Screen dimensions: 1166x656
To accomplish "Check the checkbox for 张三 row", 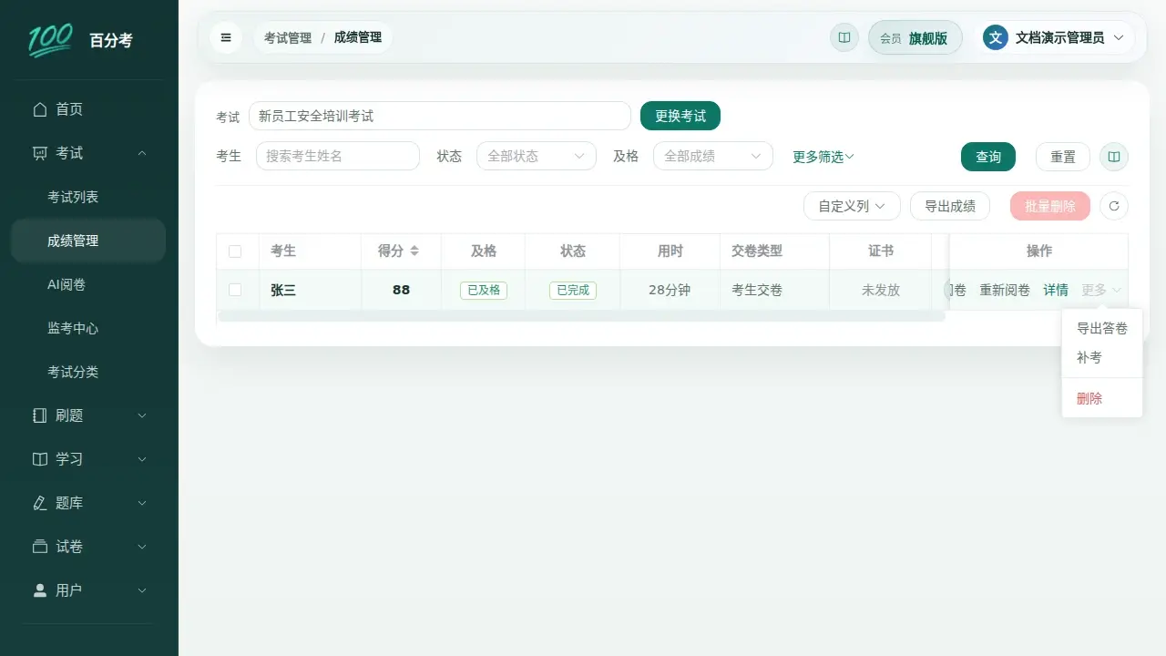I will pyautogui.click(x=235, y=290).
